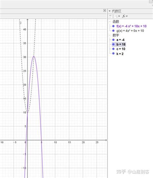Screen dimensions: 153x178
Task: Toggle visibility dot for c = 10
Action: tap(113, 49)
